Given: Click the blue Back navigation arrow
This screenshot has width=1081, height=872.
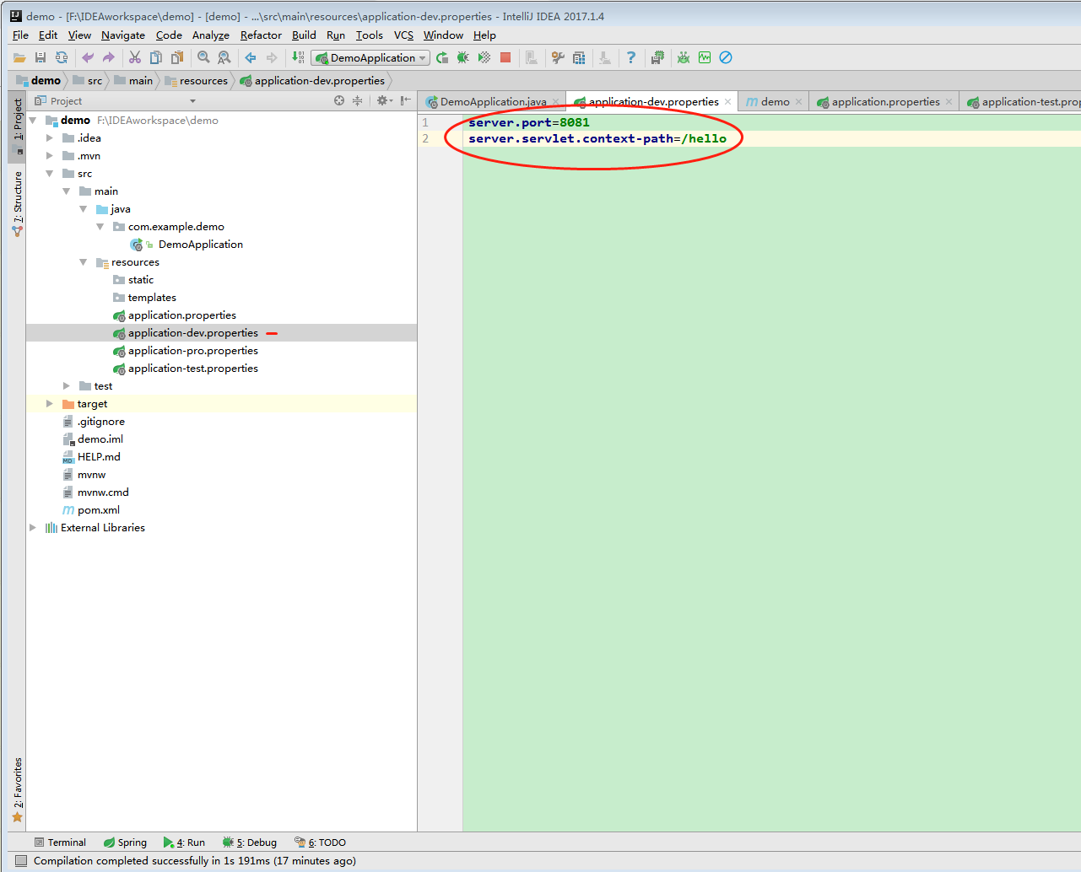Looking at the screenshot, I should coord(251,58).
